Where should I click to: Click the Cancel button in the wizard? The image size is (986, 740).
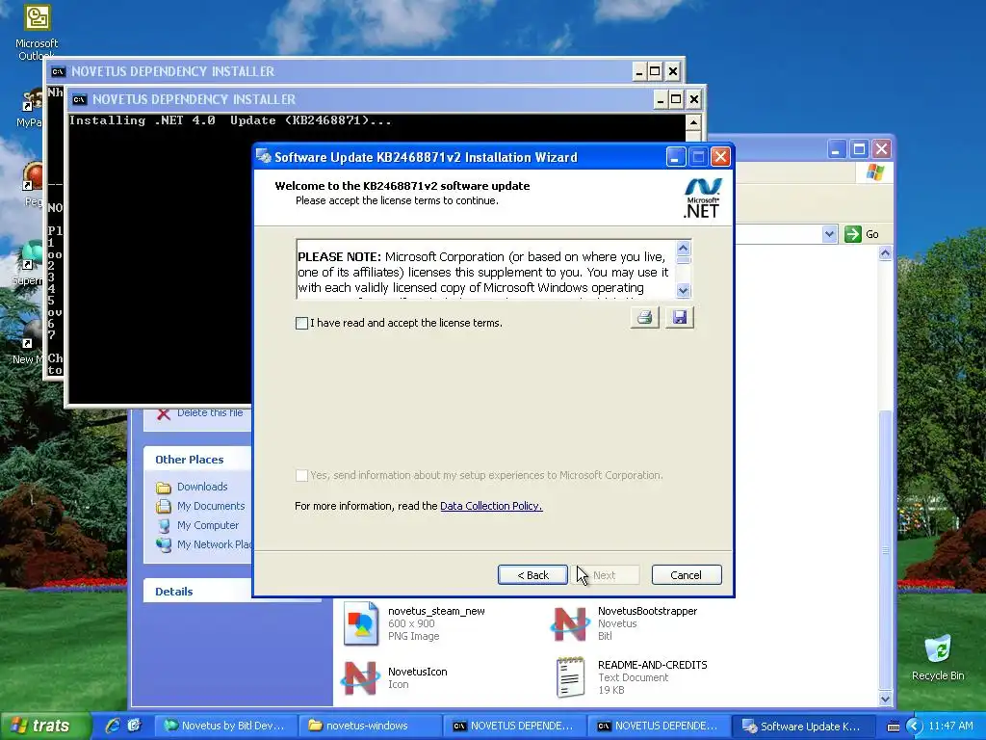[686, 575]
